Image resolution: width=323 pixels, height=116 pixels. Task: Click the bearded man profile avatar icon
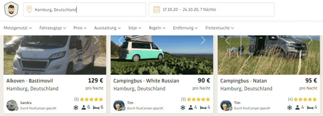click(11, 9)
